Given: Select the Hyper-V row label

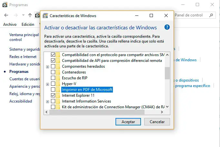Looking at the screenshot, I should (x=69, y=84).
